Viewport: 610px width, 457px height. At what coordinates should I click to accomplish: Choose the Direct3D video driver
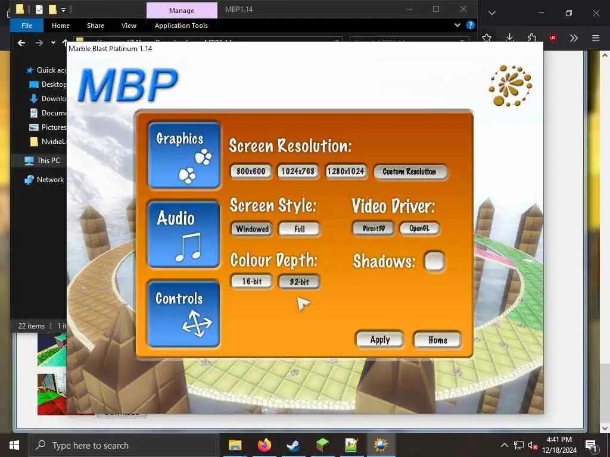click(374, 228)
